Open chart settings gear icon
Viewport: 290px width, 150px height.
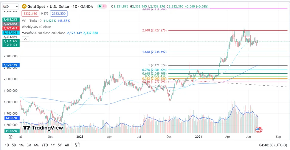pos(10,137)
